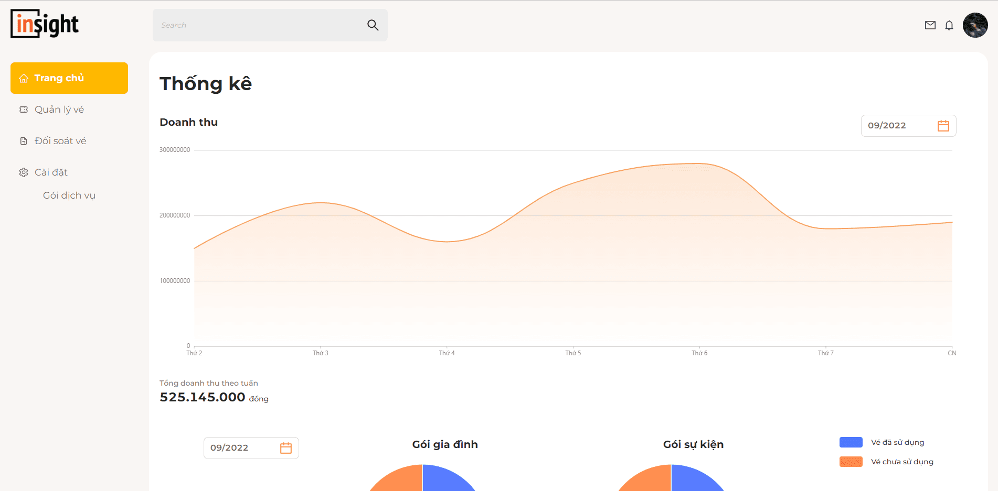Open the notification bell icon
The image size is (998, 491).
coord(949,25)
